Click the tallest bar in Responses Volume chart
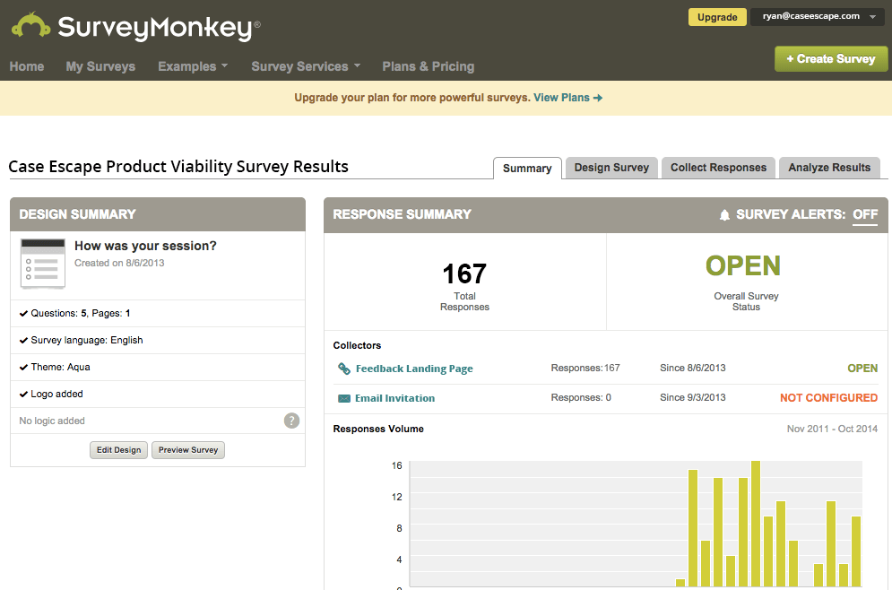 [x=756, y=524]
